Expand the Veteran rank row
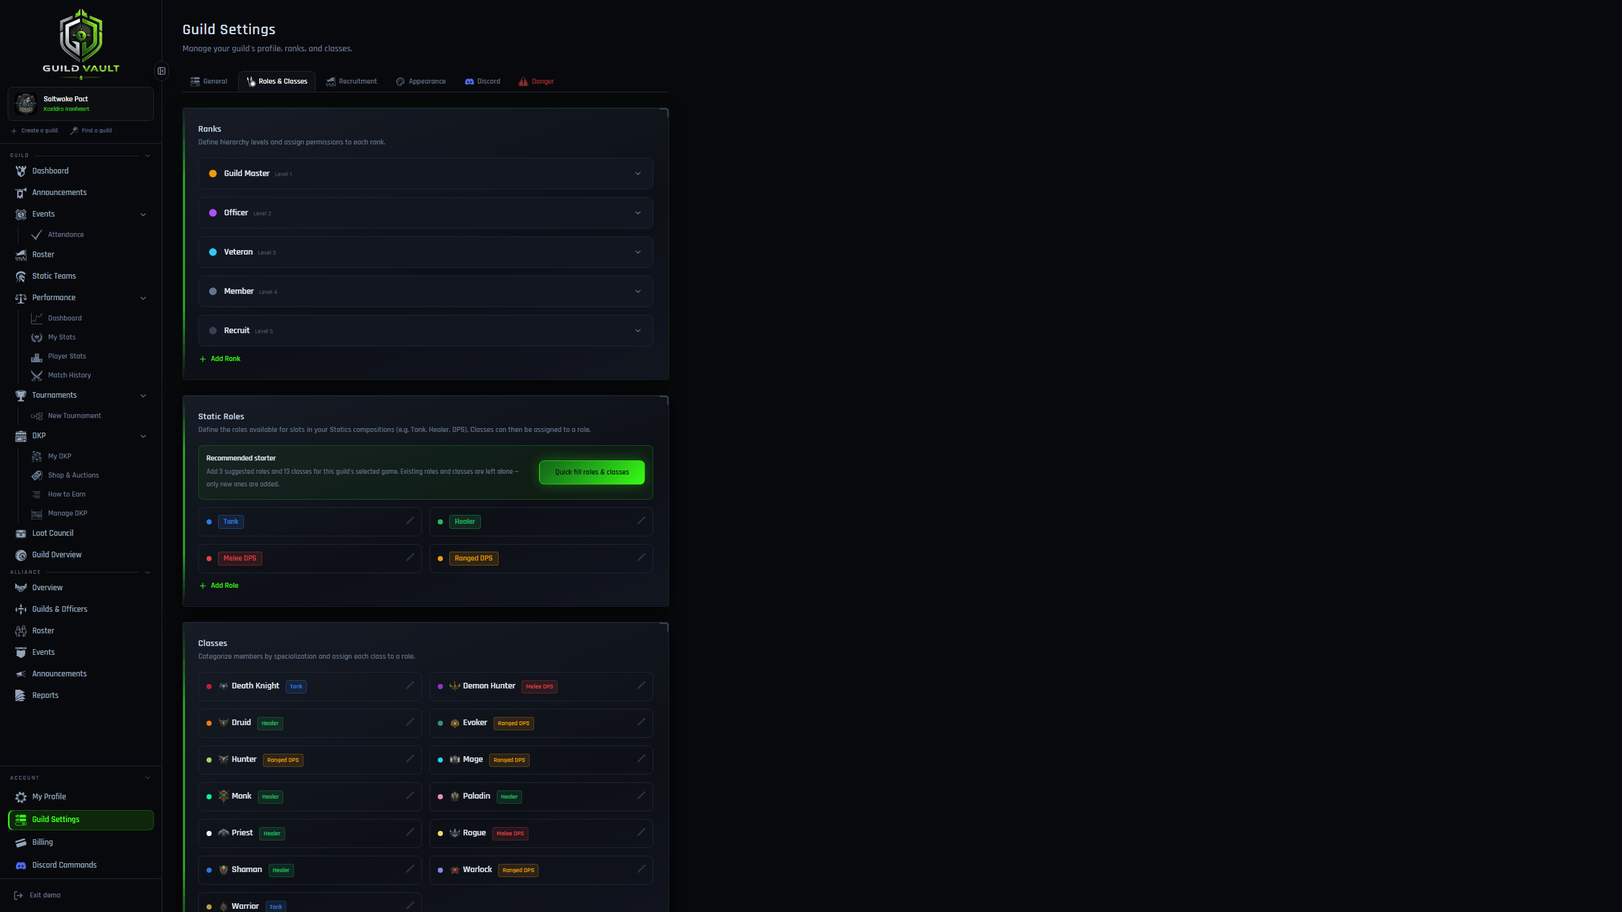This screenshot has height=912, width=1622. [426, 252]
